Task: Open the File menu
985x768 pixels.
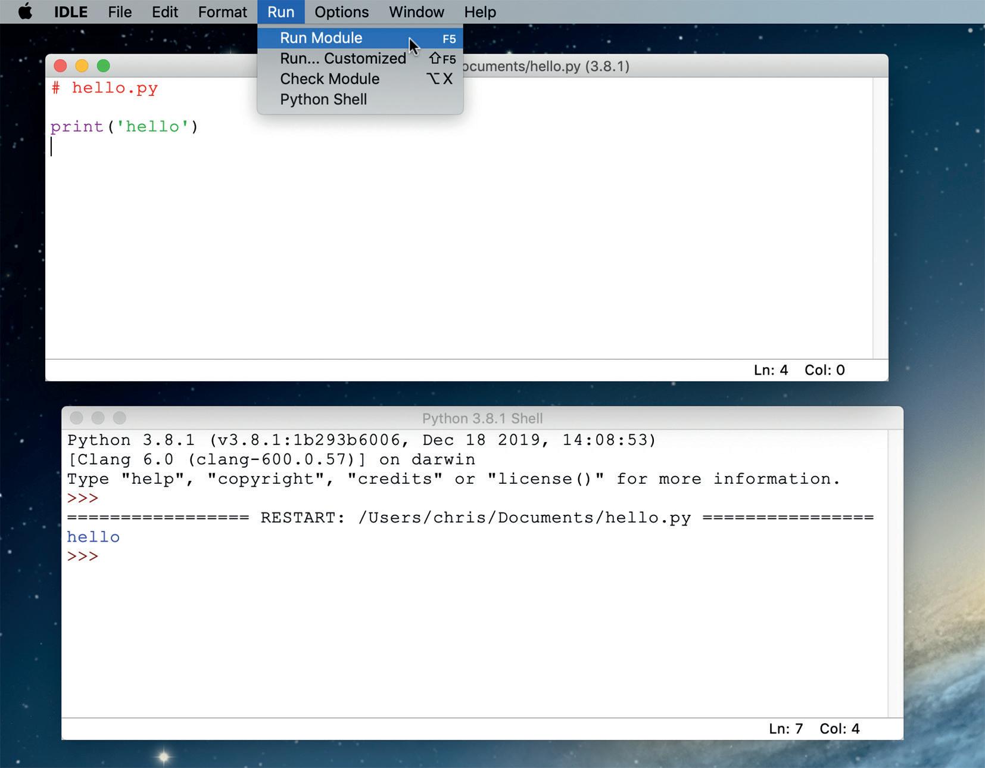Action: [120, 12]
